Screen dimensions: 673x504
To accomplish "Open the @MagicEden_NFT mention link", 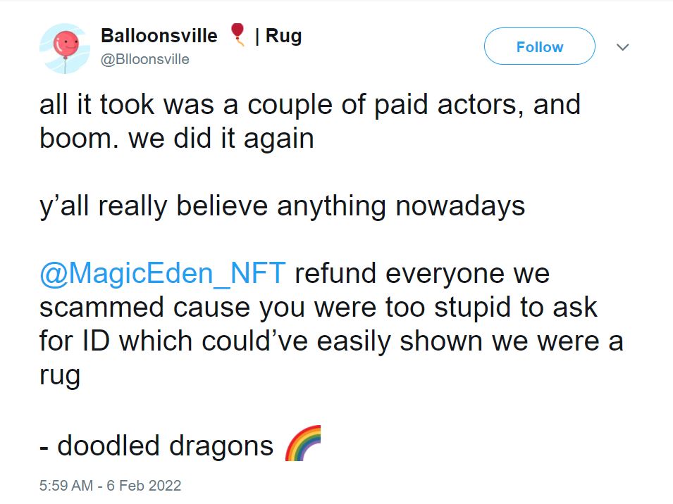I will click(163, 273).
